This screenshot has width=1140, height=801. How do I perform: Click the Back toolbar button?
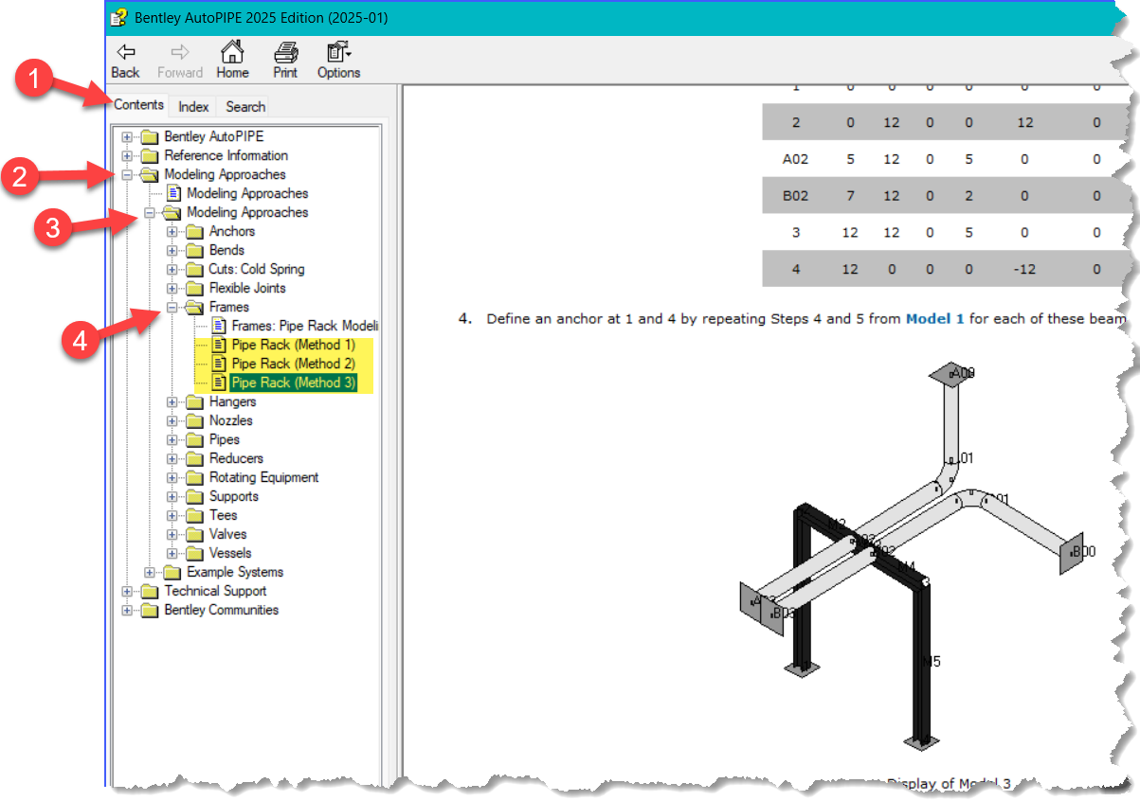pyautogui.click(x=125, y=61)
